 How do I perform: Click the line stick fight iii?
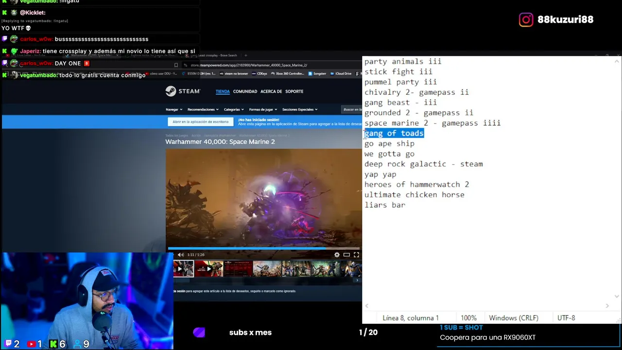(398, 72)
